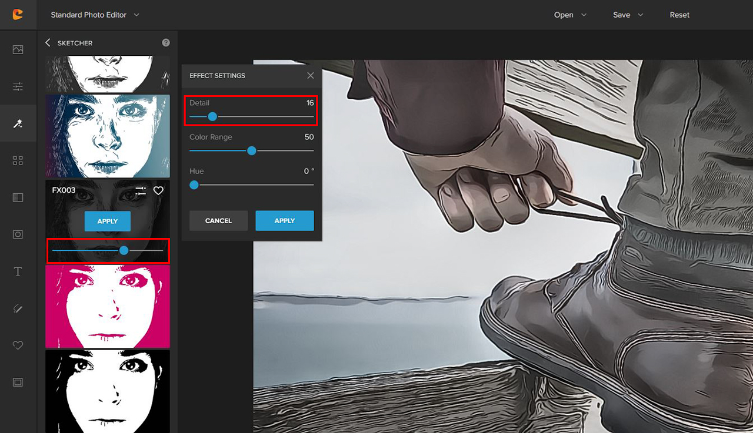Click Reset in the top bar
Viewport: 753px width, 433px height.
pos(679,15)
